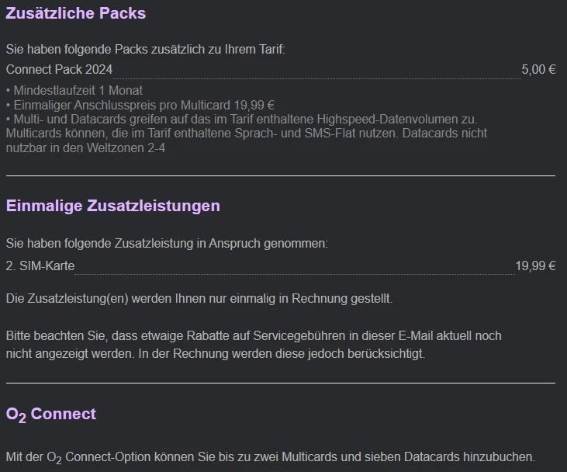Click the O2 Connect-Option description text
567x472 pixels.
click(270, 457)
